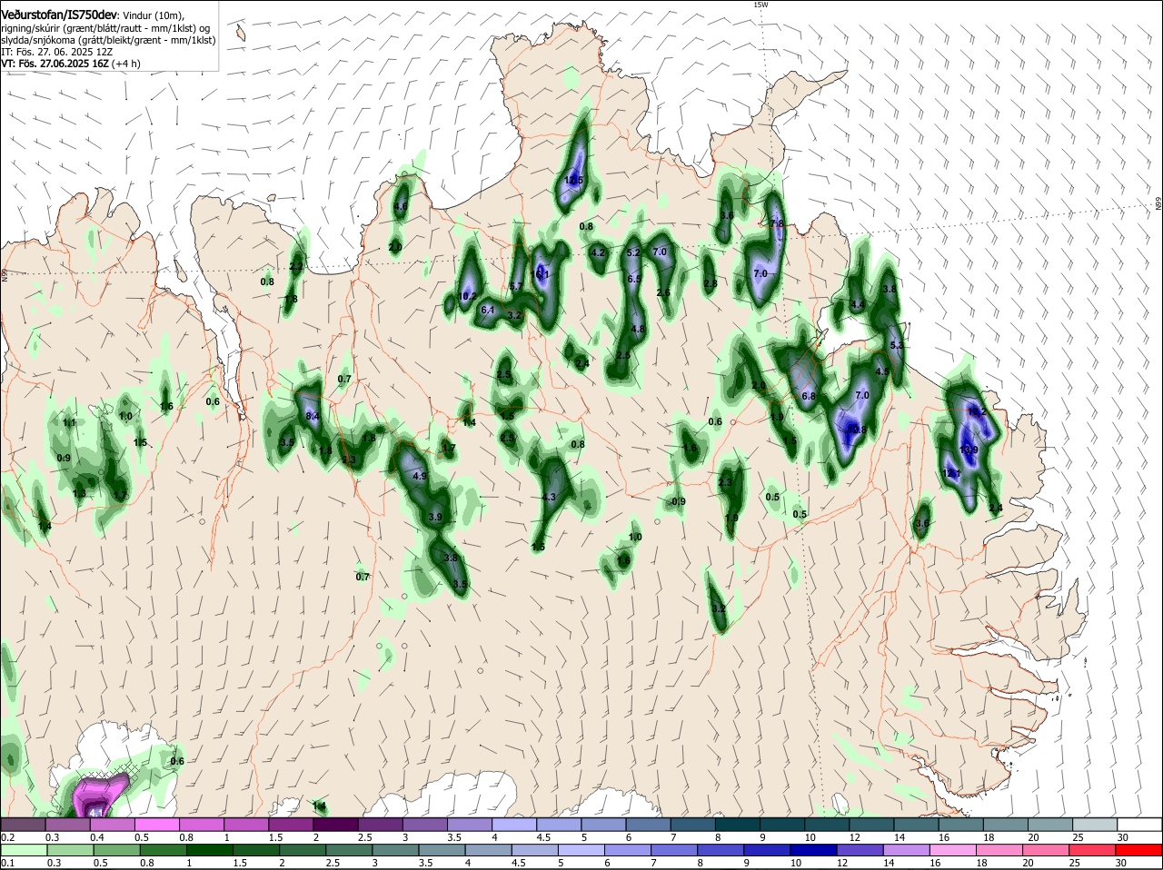Pick the light pink rain swatch at 16

[x=952, y=850]
